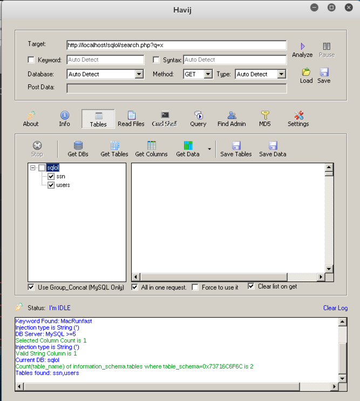Click log scroll down arrow
Image resolution: width=360 pixels, height=401 pixels.
coord(342,378)
